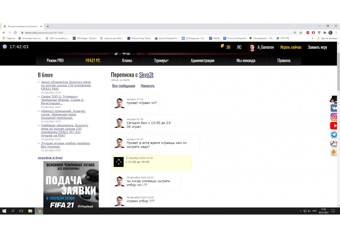
Task: Show hidden tray icons arrow
Action: pyautogui.click(x=301, y=211)
